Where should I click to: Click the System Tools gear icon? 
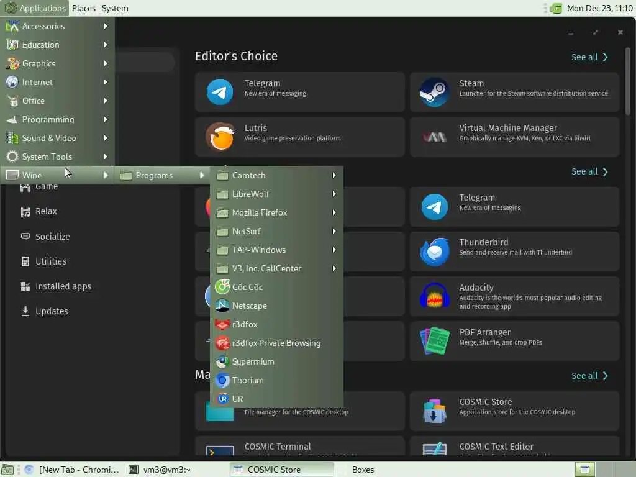tap(12, 157)
